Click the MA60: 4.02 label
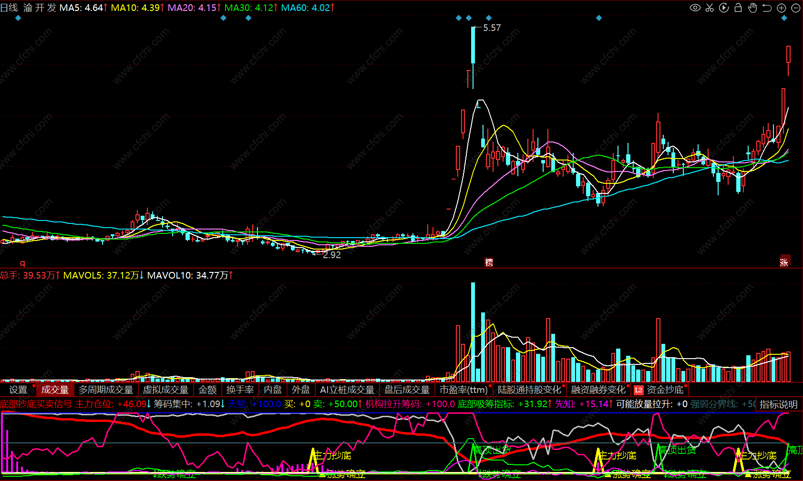The width and height of the screenshot is (803, 481). pos(308,8)
